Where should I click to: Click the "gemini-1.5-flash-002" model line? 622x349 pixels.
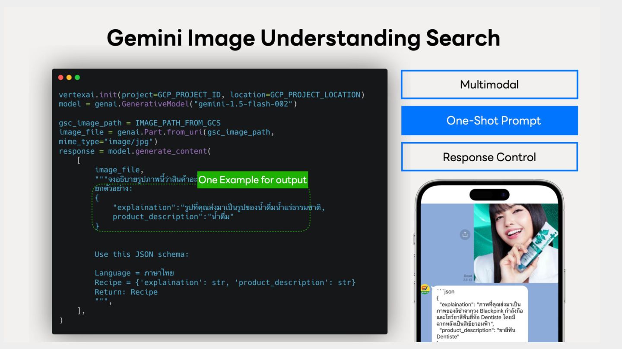178,104
